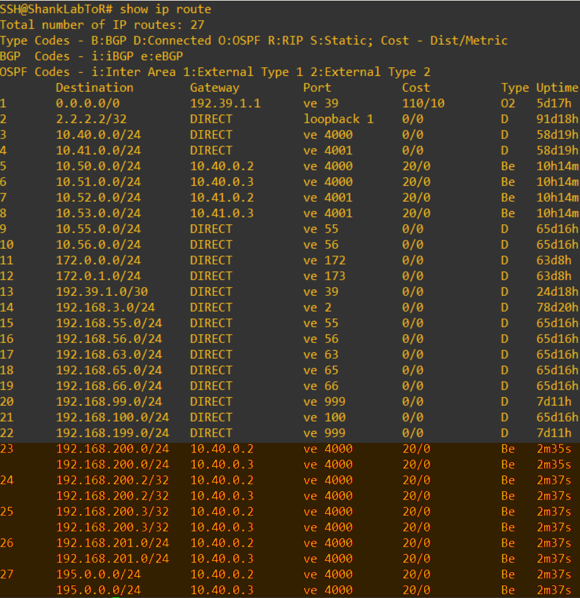The image size is (580, 598).
Task: Select destination 192.168.63.0/24
Action: [109, 354]
